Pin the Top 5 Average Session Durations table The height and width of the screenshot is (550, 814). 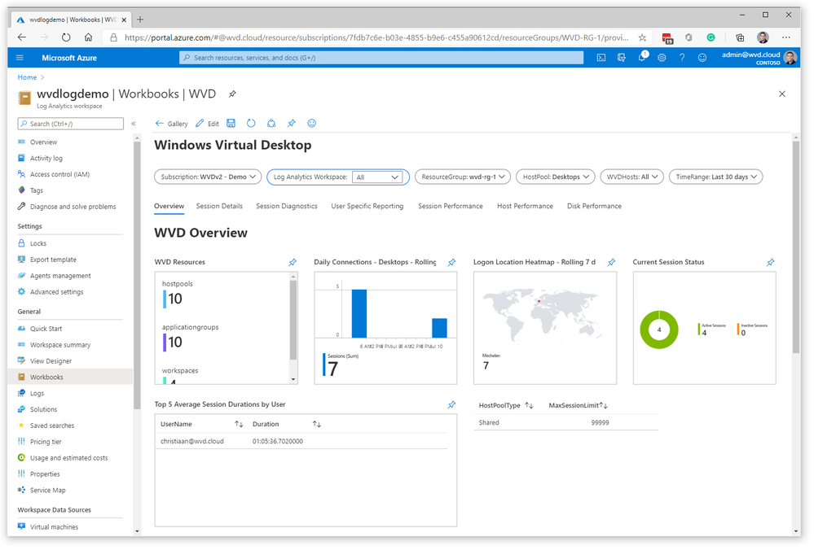point(452,404)
